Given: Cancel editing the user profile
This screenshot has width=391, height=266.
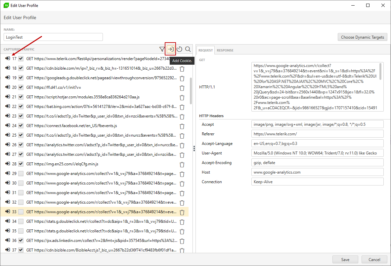Looking at the screenshot, I should click(374, 259).
